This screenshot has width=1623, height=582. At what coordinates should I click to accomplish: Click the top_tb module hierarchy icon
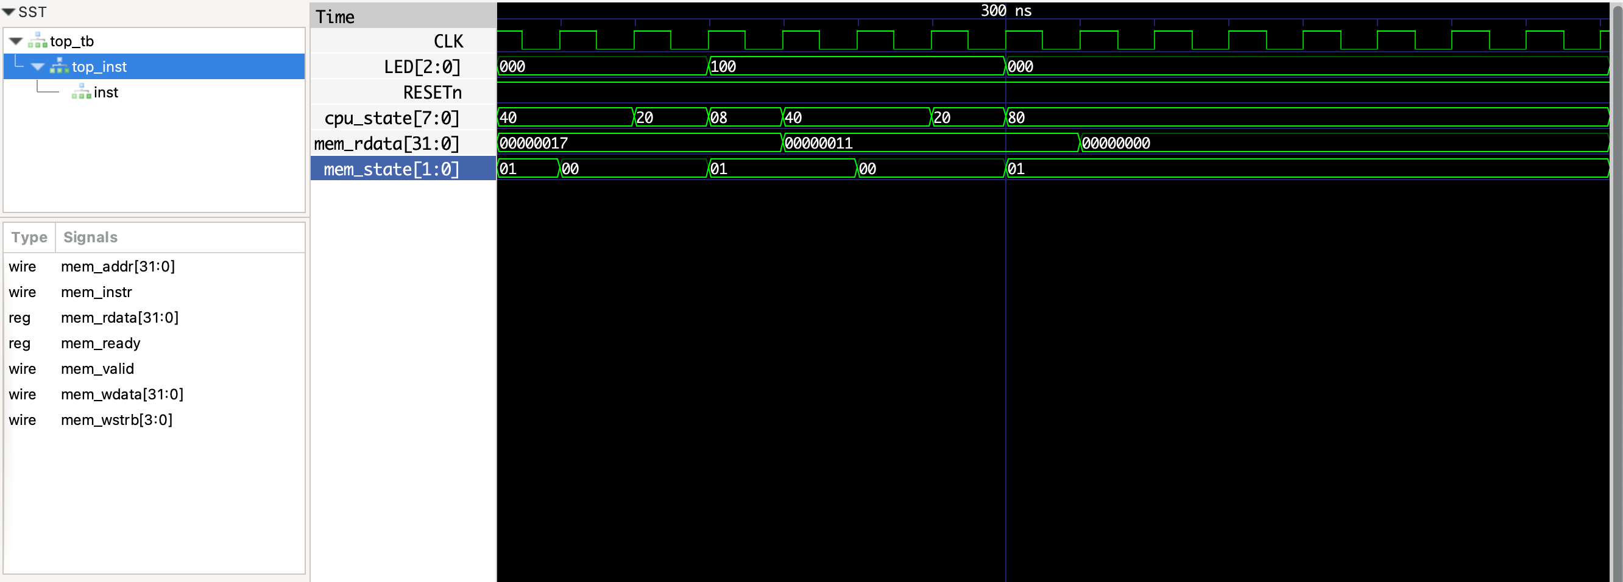click(38, 41)
